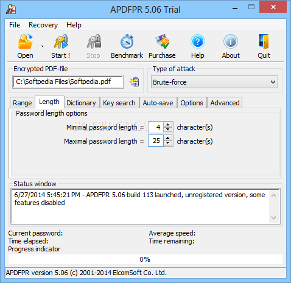
Task: Switch to the Auto-save tab
Action: [158, 103]
